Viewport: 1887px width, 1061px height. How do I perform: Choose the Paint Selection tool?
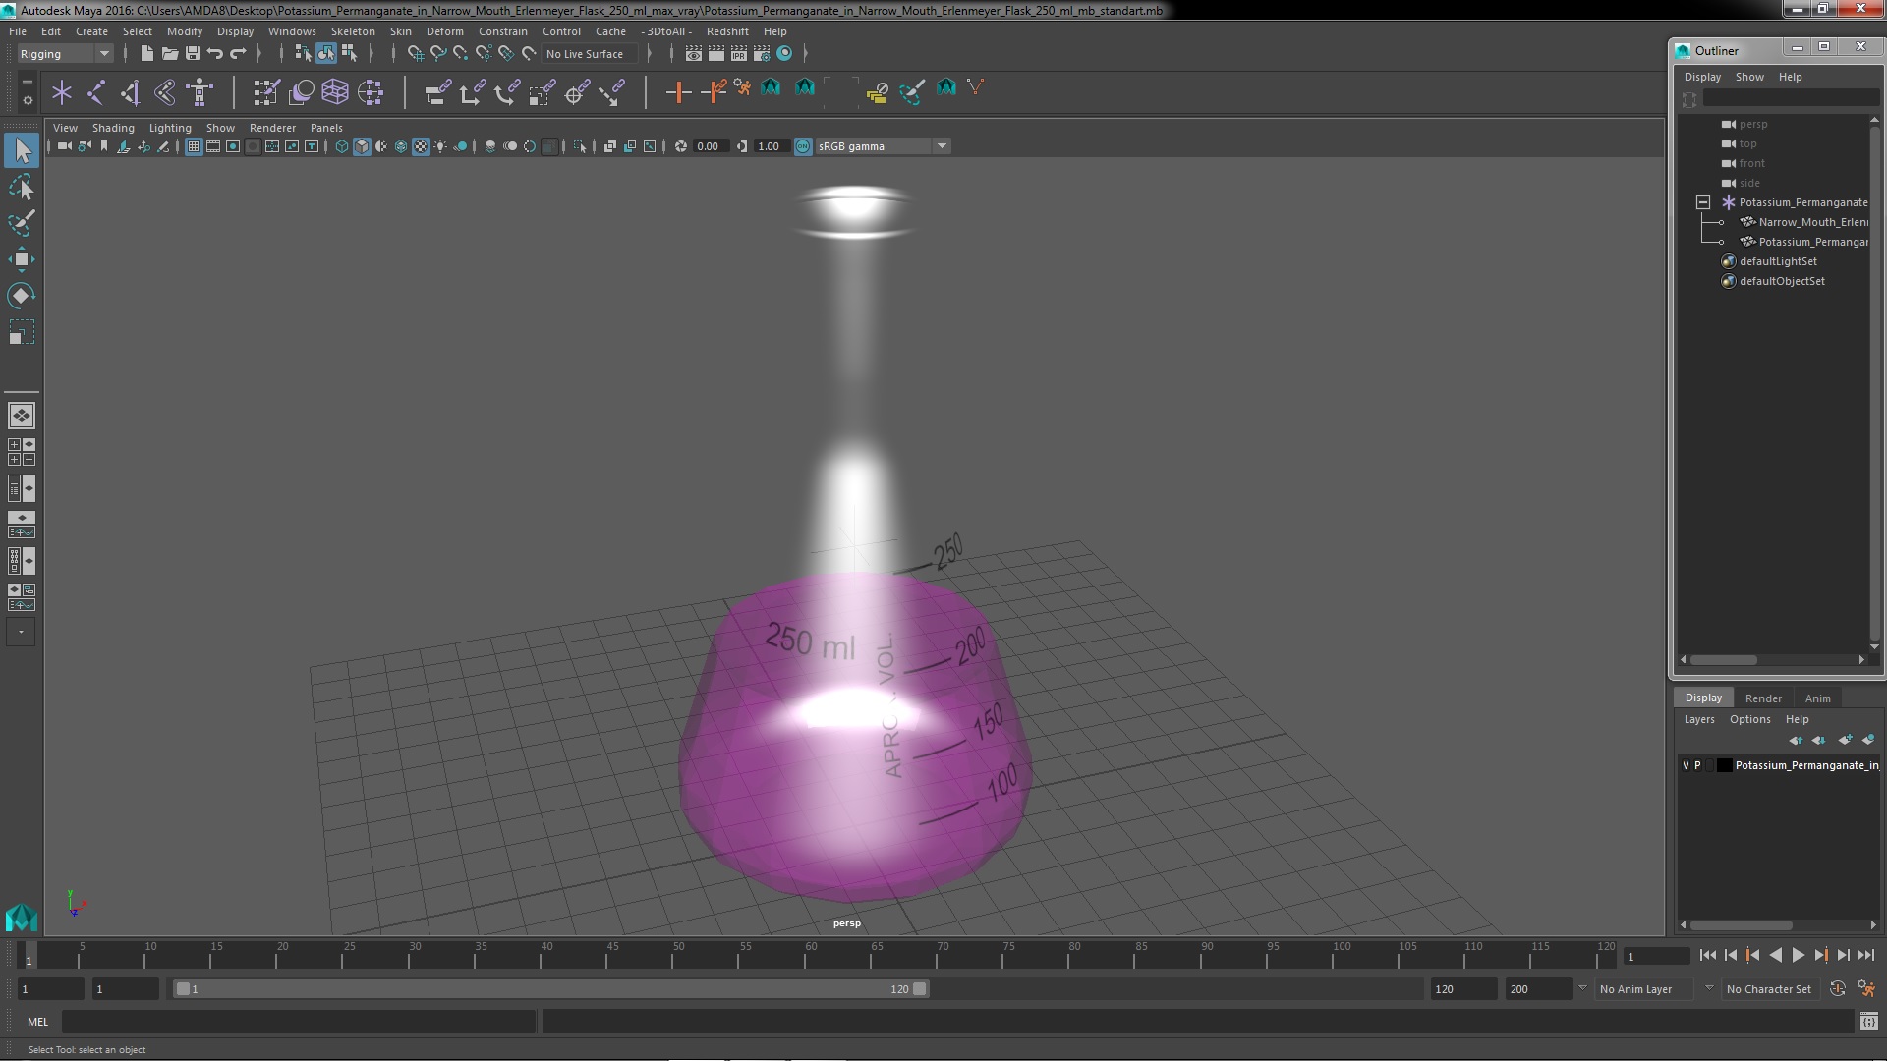[22, 223]
